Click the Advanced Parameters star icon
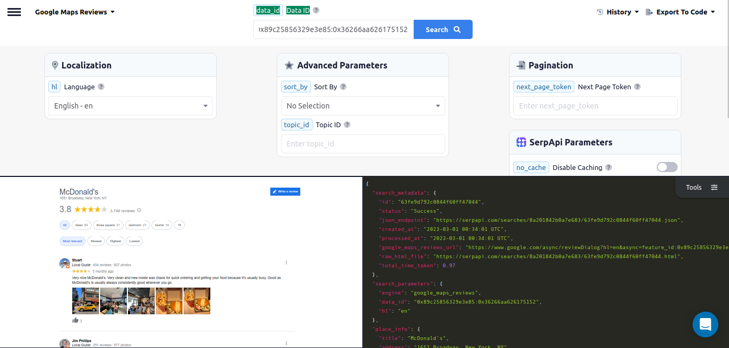 point(289,65)
